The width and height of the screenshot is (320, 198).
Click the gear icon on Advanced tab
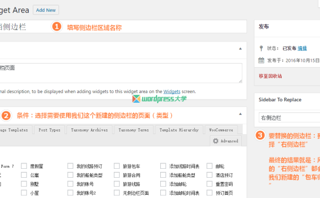[216, 141]
